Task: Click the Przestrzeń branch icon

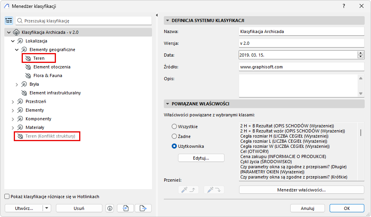Action: click(x=20, y=101)
